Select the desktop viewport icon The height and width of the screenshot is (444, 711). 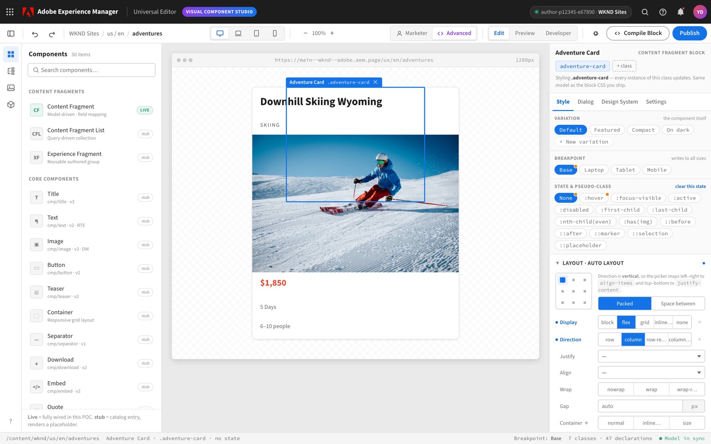coord(220,33)
